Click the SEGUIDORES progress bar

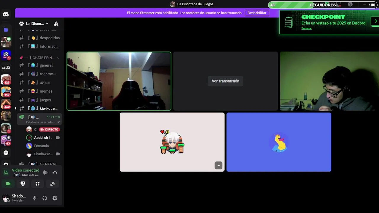pyautogui.click(x=322, y=5)
